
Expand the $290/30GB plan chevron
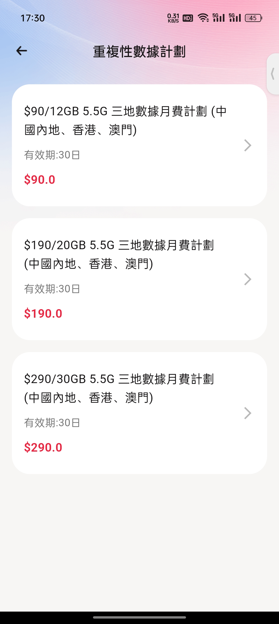(x=247, y=413)
